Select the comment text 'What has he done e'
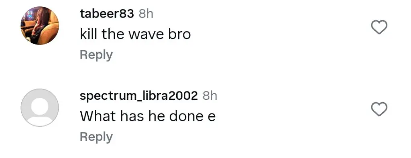Viewport: 411px width, 158px height. [148, 116]
